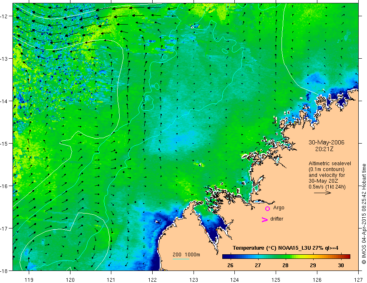Click the longitude axis label 121

111,280
